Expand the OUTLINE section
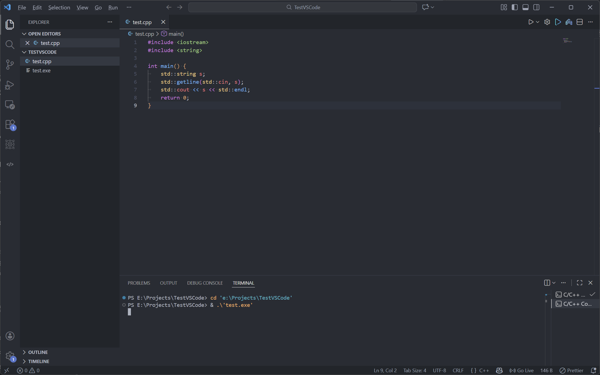The image size is (600, 375). (38, 352)
